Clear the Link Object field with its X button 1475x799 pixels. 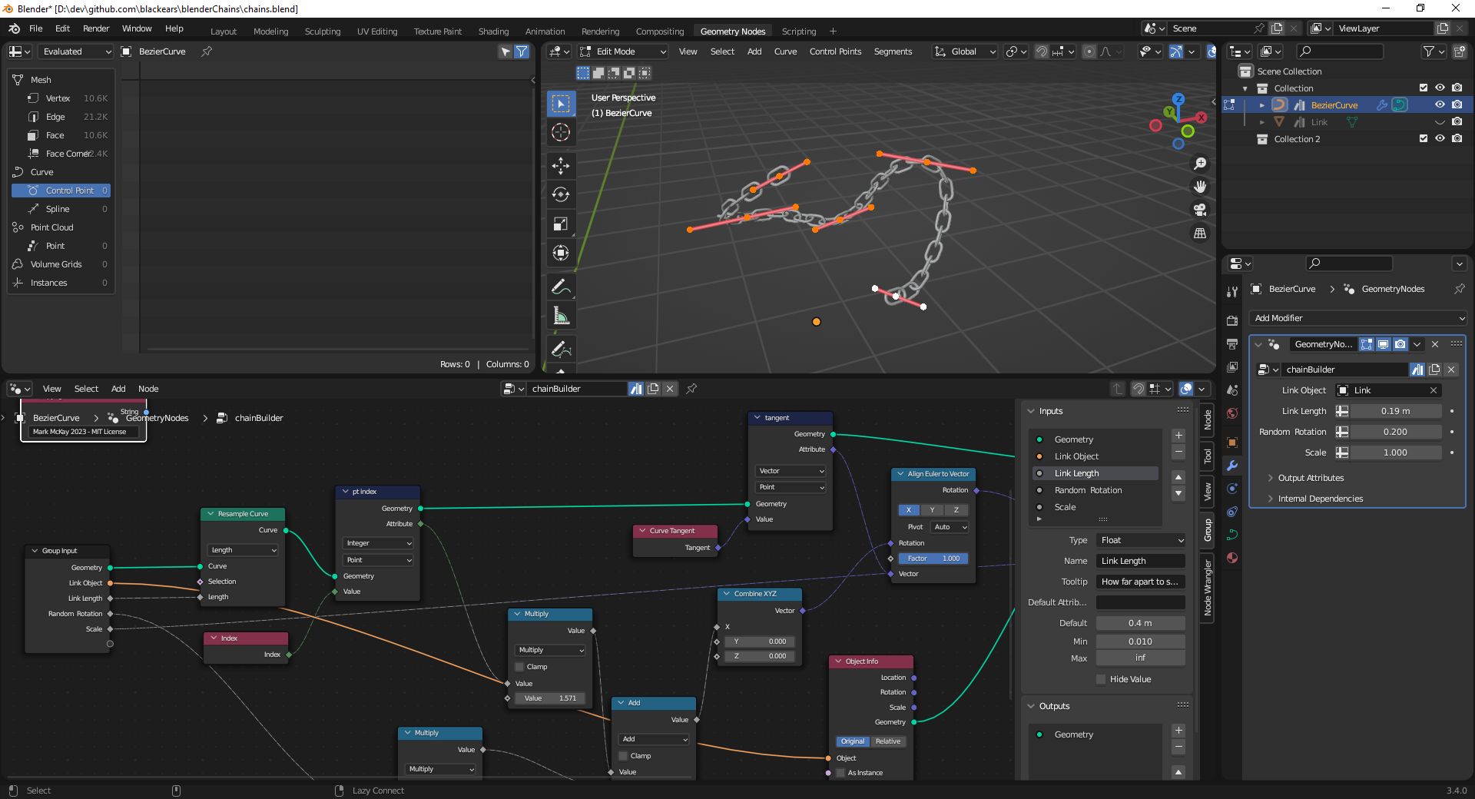click(1434, 390)
